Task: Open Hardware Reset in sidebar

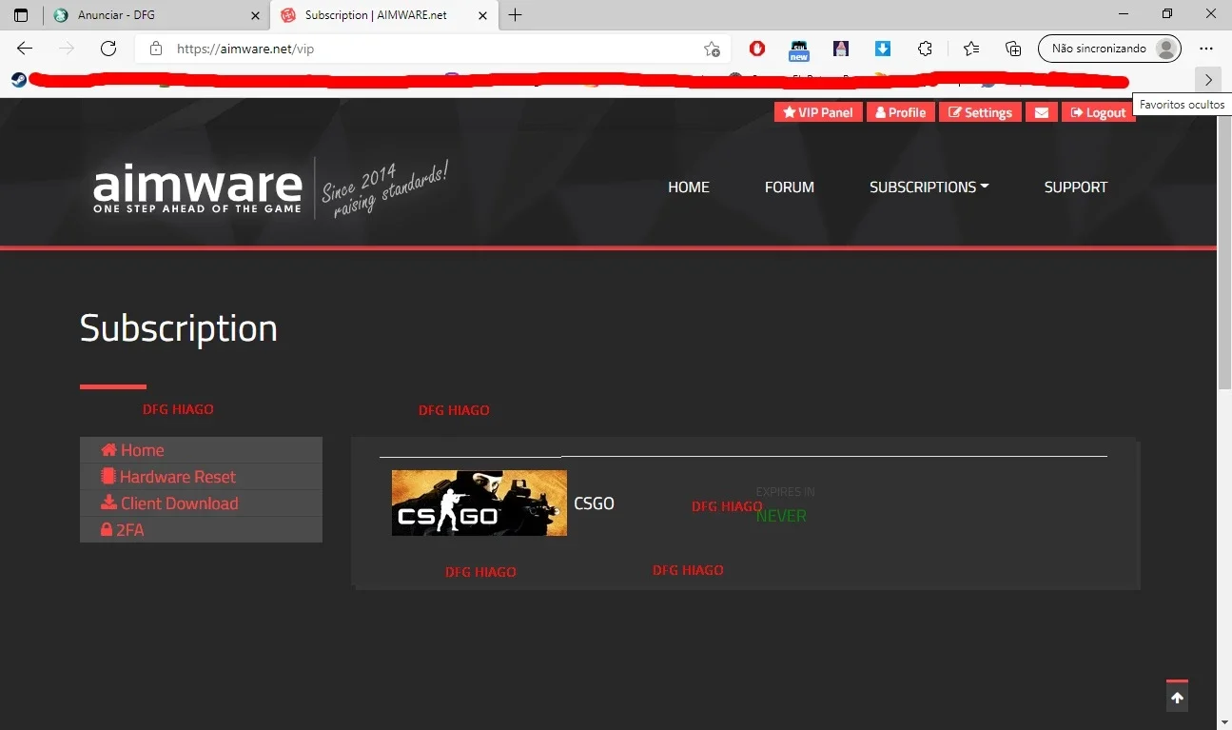Action: [201, 477]
